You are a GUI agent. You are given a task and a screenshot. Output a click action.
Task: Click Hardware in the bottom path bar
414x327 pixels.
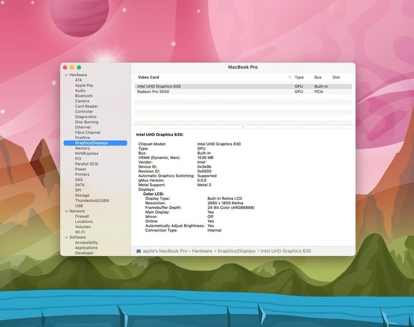pyautogui.click(x=202, y=251)
